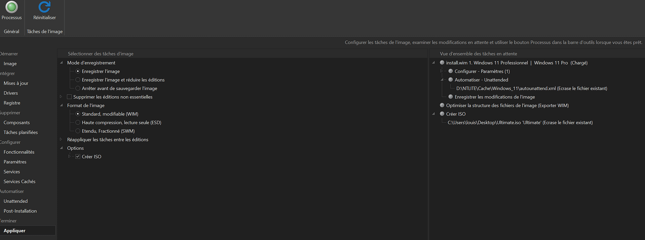Click bullet icon beside Optimiser la structure
The height and width of the screenshot is (240, 645).
[442, 105]
